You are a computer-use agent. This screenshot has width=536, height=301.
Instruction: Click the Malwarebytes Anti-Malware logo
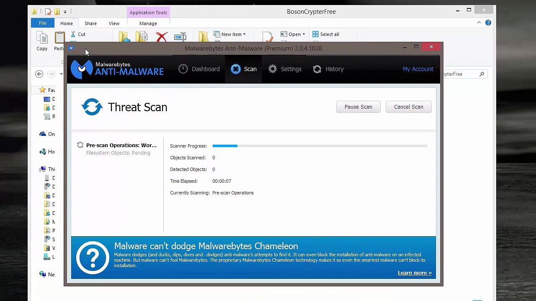[117, 69]
